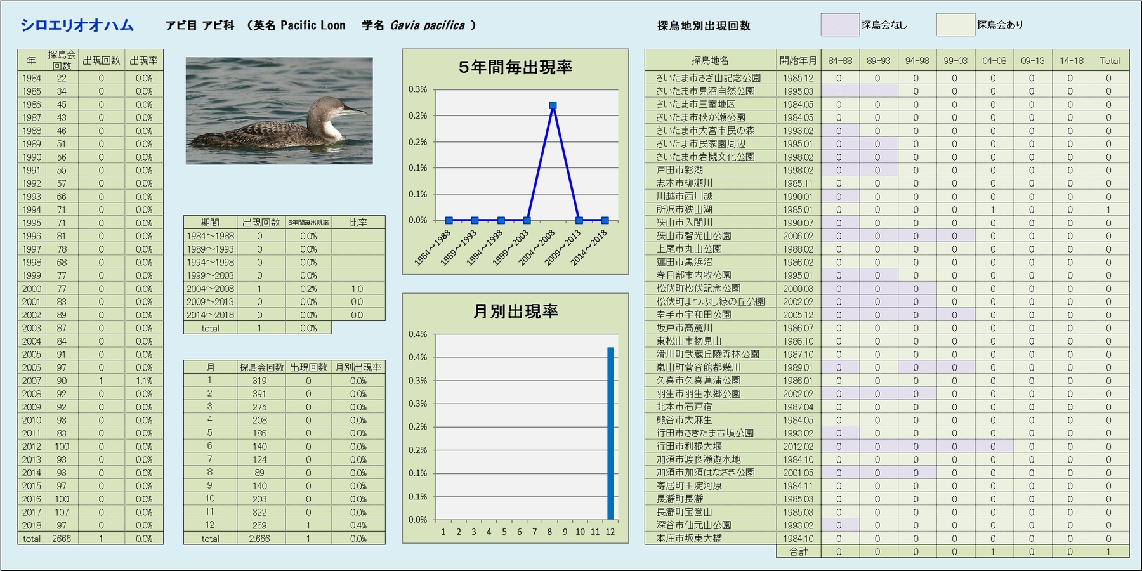Click the 比率 column header

[358, 223]
